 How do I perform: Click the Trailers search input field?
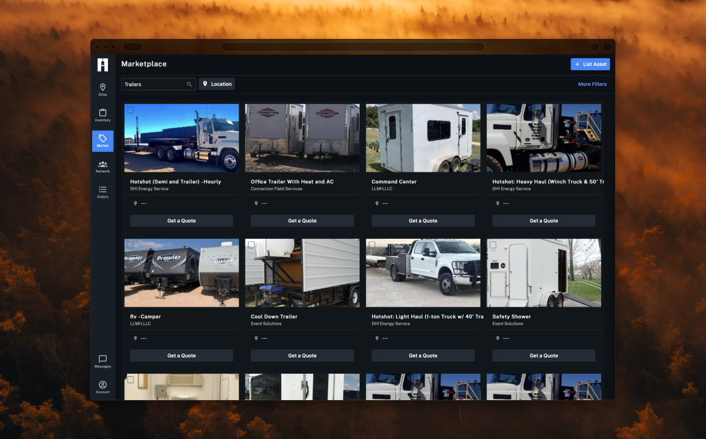tap(158, 84)
